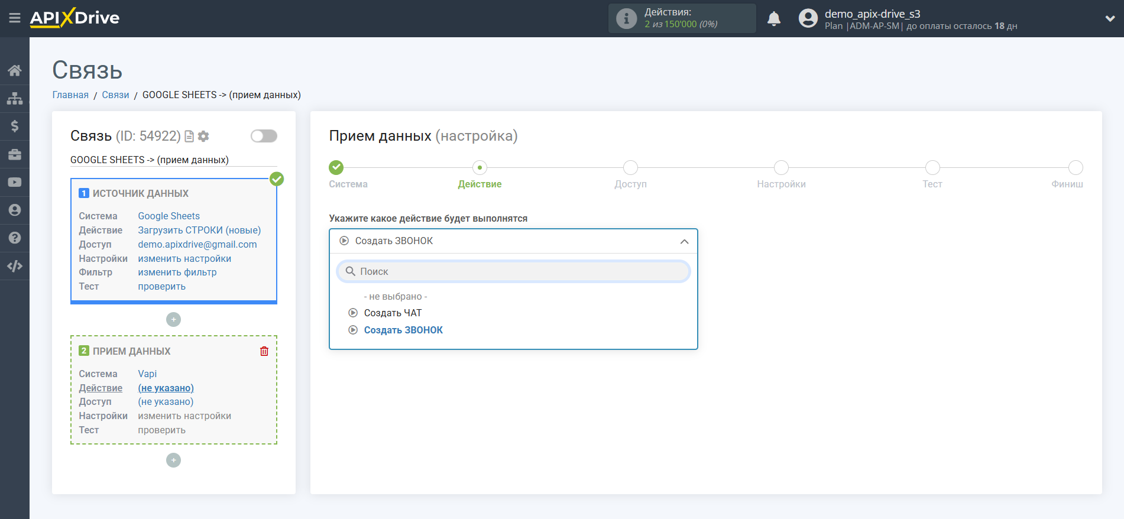Click the ApiX-Drive logo
1124x519 pixels.
pyautogui.click(x=74, y=18)
